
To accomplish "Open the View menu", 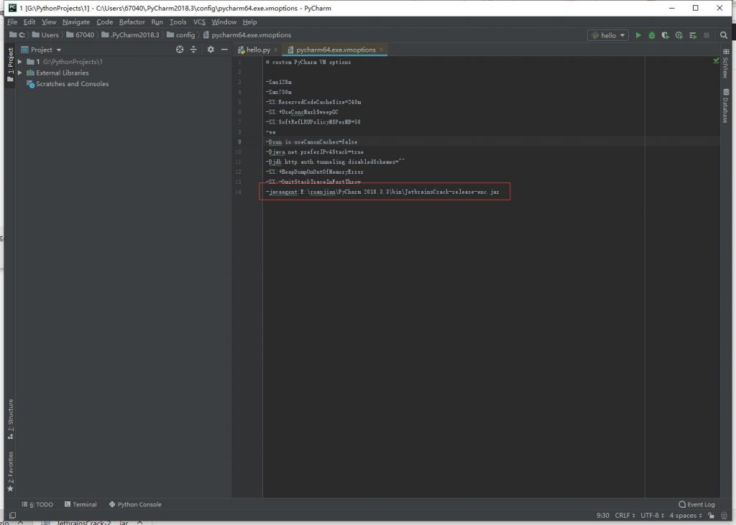I will (49, 22).
